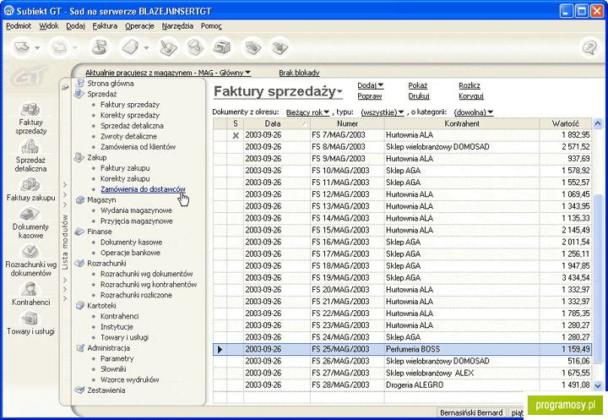The width and height of the screenshot is (608, 420).
Task: Click the table scrollbar up arrow
Action: 598,124
